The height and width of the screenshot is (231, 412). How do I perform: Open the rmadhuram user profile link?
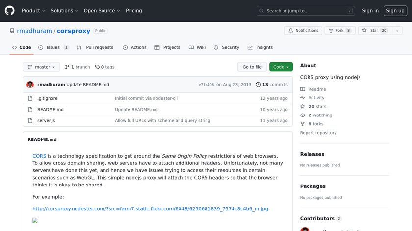34,31
